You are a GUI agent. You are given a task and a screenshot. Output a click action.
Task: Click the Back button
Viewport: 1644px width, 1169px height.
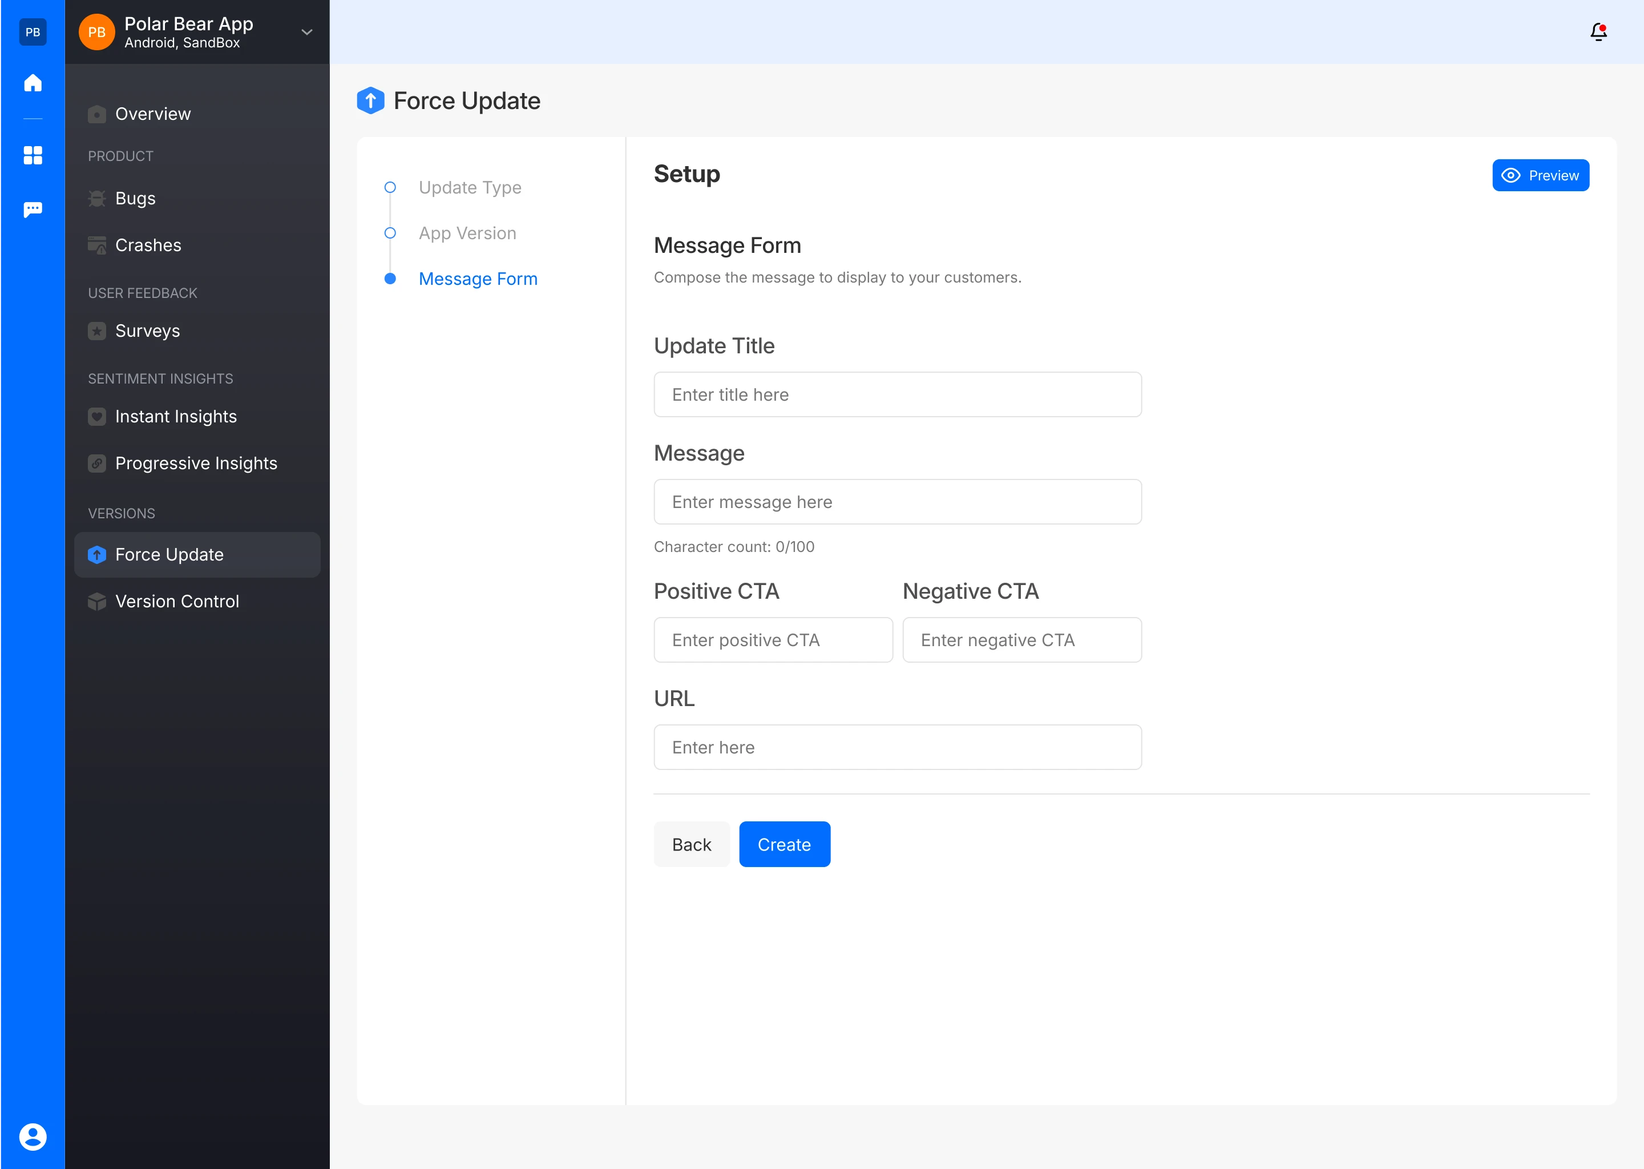tap(690, 844)
